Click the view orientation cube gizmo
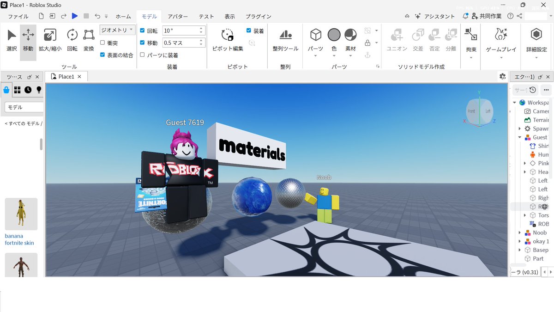Image resolution: width=554 pixels, height=312 pixels. pyautogui.click(x=480, y=112)
